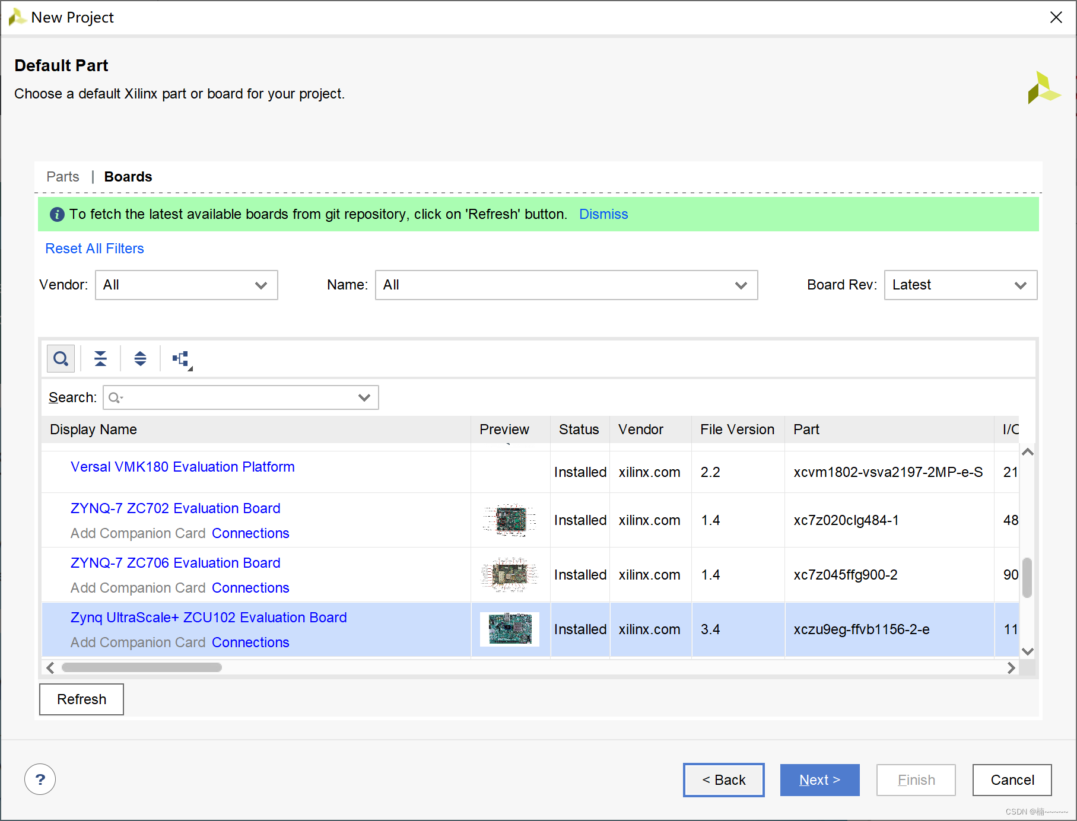Open the Board Rev dropdown
This screenshot has height=821, width=1077.
[x=960, y=285]
